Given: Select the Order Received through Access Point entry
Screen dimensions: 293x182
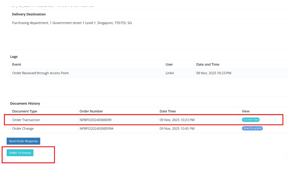Looking at the screenshot, I should pyautogui.click(x=41, y=73).
